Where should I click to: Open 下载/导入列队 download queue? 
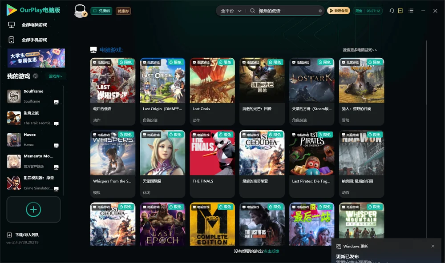tap(23, 235)
